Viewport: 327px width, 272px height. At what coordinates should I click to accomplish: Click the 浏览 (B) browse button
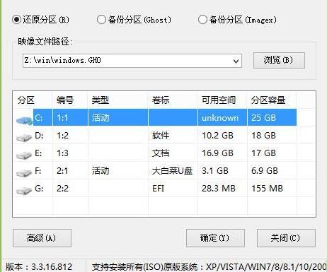[x=279, y=60]
